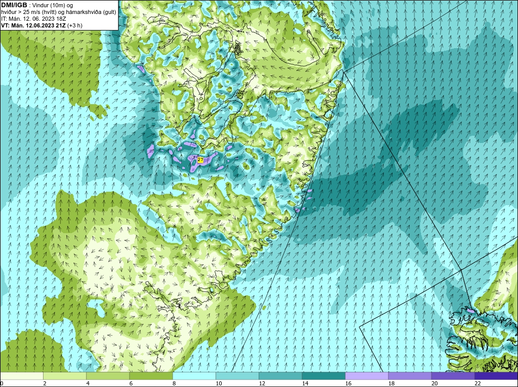Click the 'VT: Mán. 12.06.2023 21Z' valid time
The width and height of the screenshot is (518, 387).
(34, 25)
